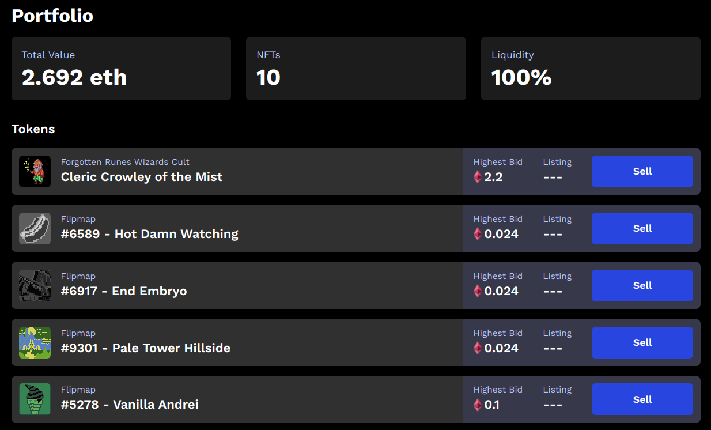Click ETH icon in End Embryo row
711x430 pixels.
(x=478, y=291)
